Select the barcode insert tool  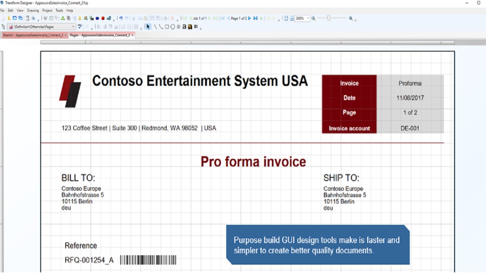[196, 27]
